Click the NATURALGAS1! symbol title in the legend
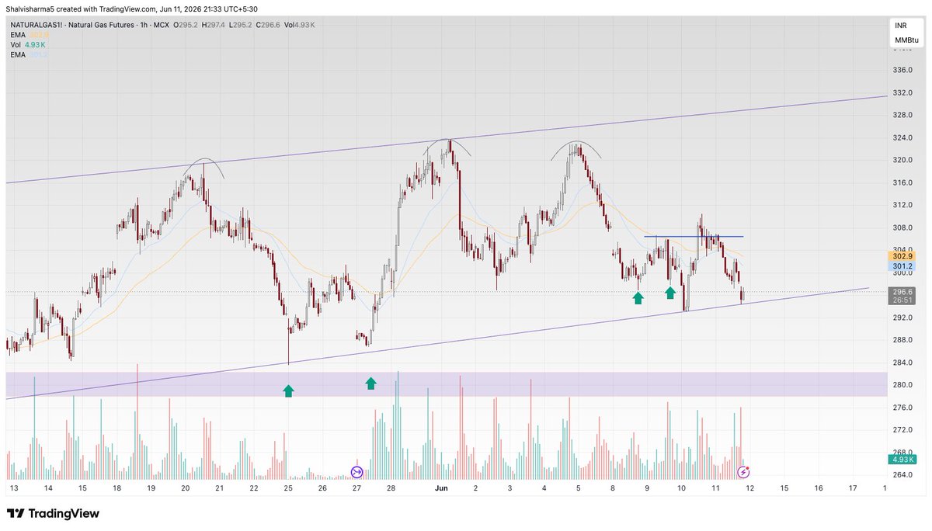 coord(37,26)
